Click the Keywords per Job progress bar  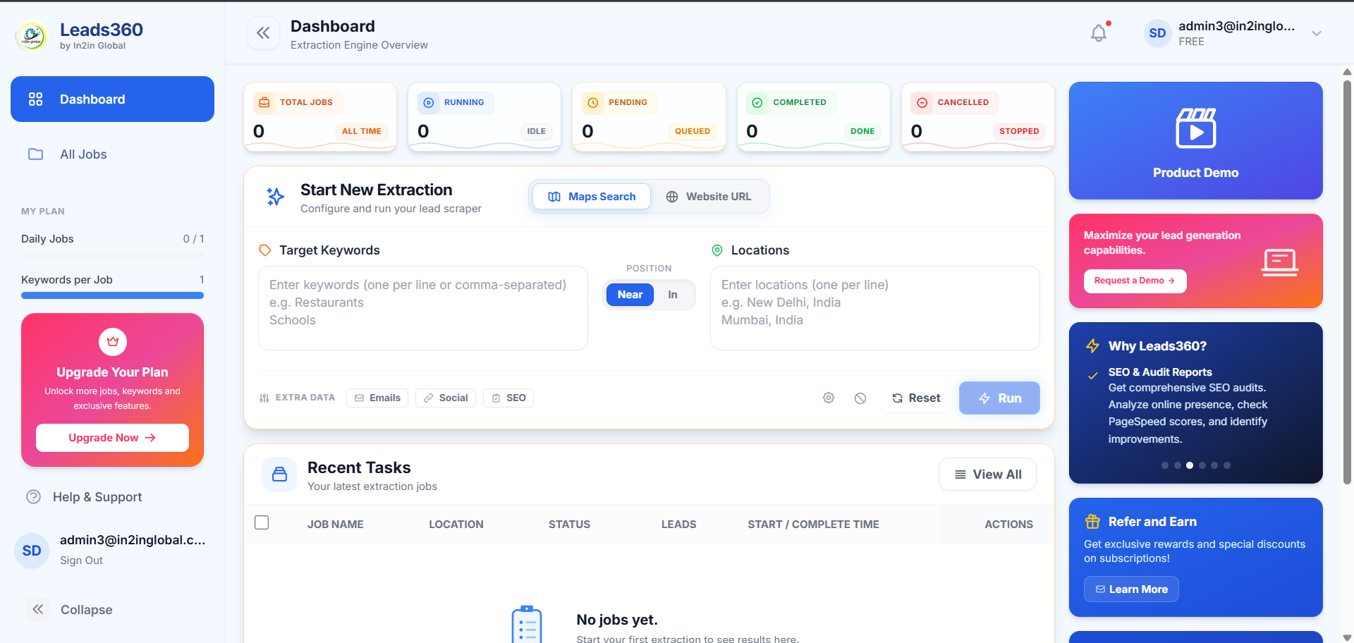(x=112, y=295)
